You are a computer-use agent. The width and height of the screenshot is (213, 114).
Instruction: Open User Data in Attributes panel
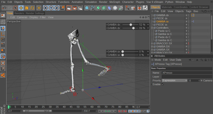(175, 60)
